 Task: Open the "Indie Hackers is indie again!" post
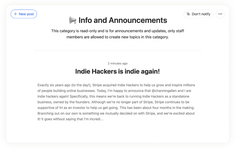(118, 72)
